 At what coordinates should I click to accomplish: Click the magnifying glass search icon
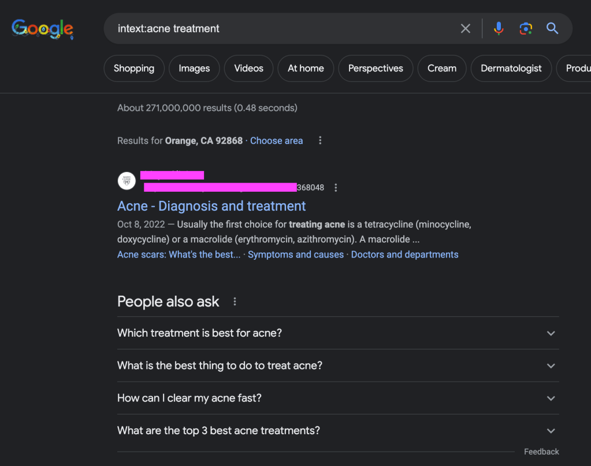pos(552,28)
